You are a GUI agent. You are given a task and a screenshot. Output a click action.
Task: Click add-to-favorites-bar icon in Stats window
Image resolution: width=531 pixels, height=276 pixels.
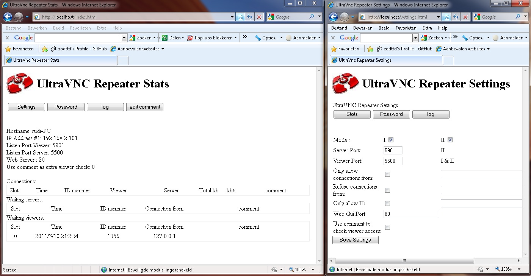coord(45,49)
